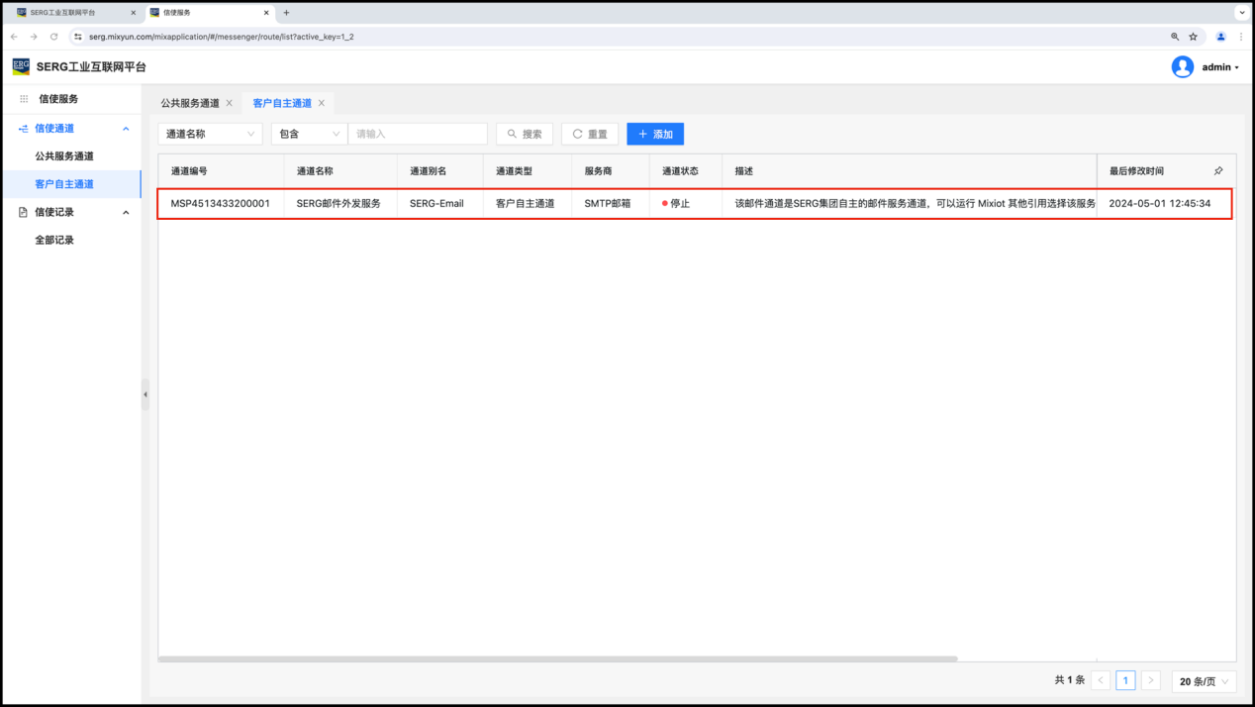The image size is (1255, 707).
Task: Close the 客户自主通道 tab
Action: [322, 103]
